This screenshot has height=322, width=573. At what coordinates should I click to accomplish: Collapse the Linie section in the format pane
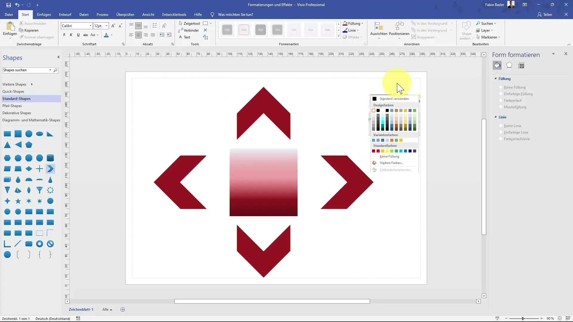pos(496,117)
